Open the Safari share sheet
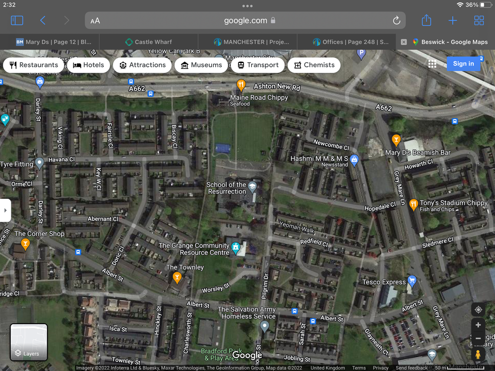Viewport: 495px width, 371px height. [426, 20]
